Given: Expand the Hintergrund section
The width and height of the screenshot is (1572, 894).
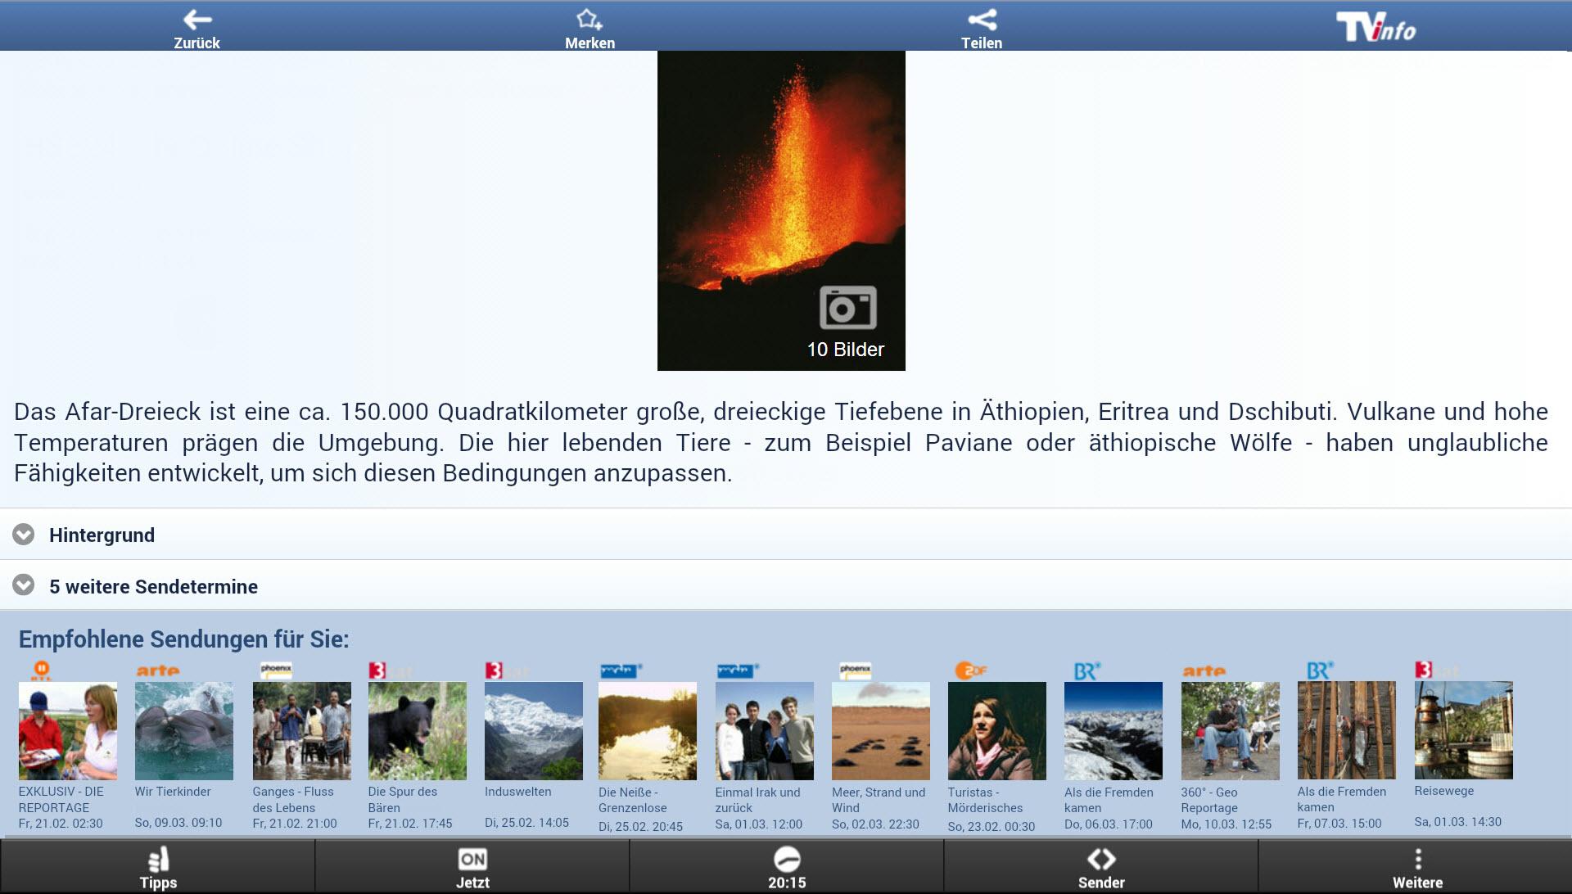Looking at the screenshot, I should 102,535.
